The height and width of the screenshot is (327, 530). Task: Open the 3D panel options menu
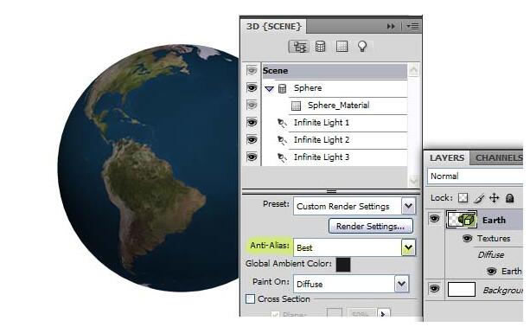pyautogui.click(x=412, y=26)
